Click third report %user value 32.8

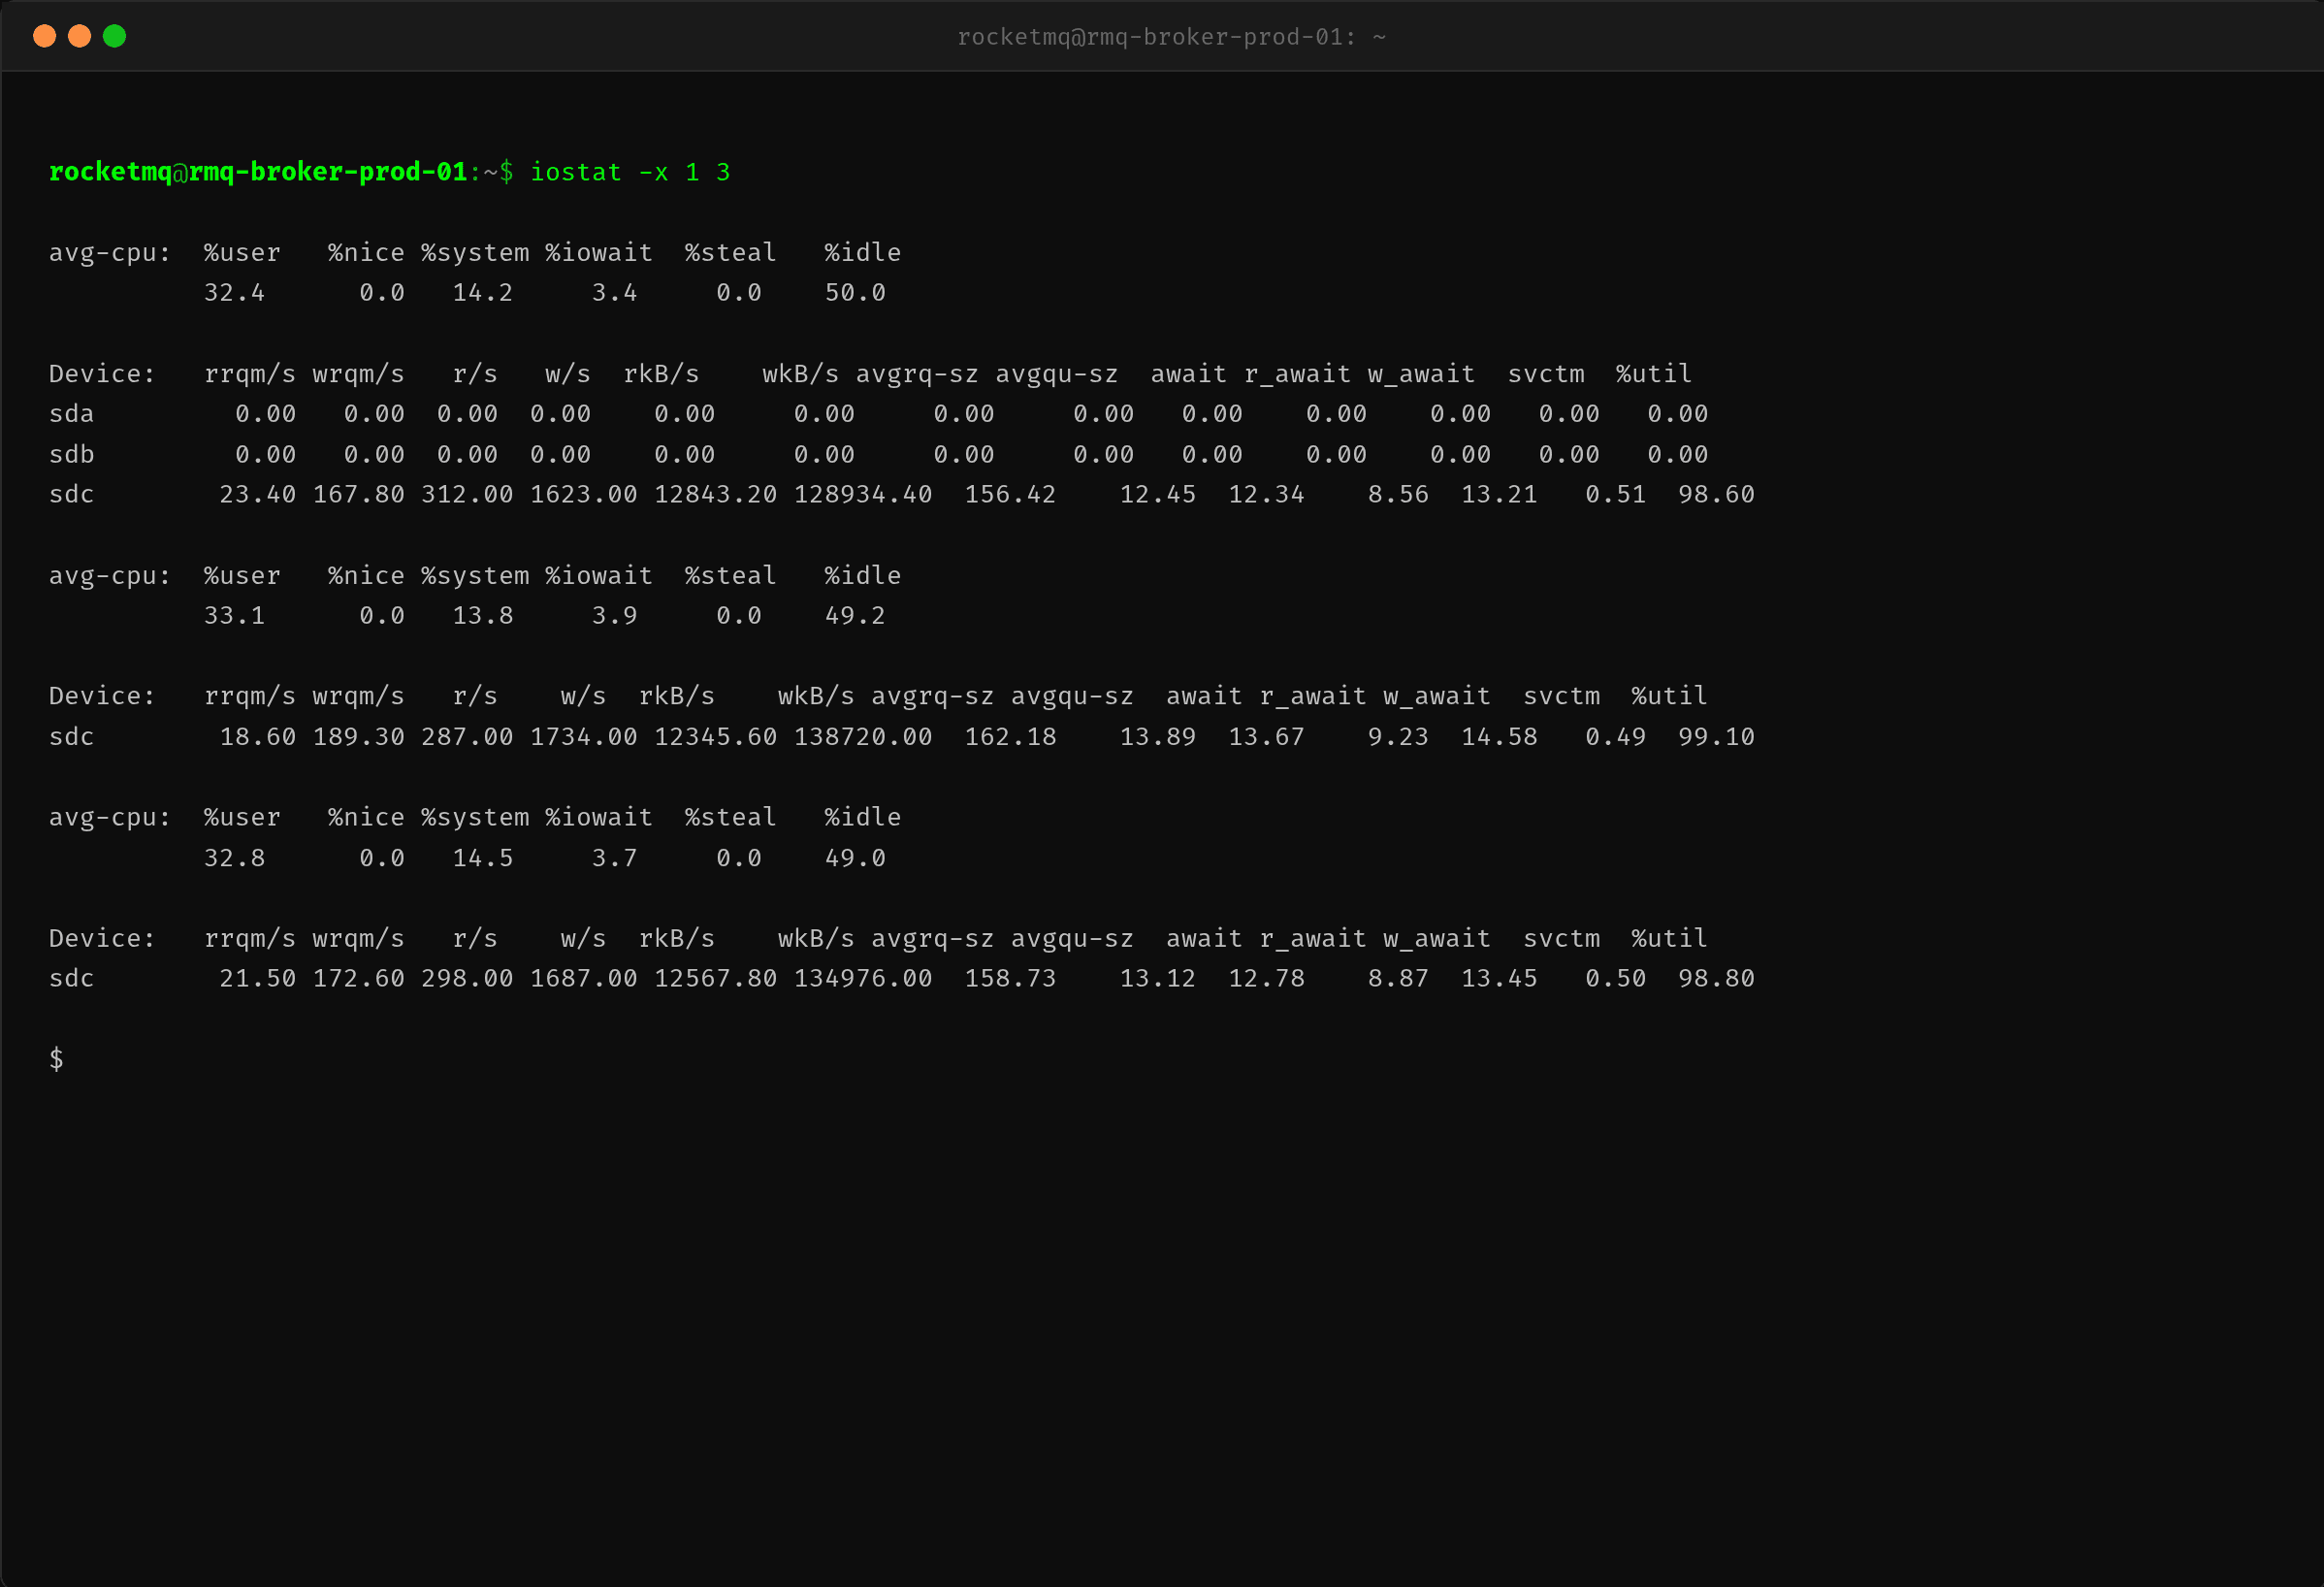(234, 858)
